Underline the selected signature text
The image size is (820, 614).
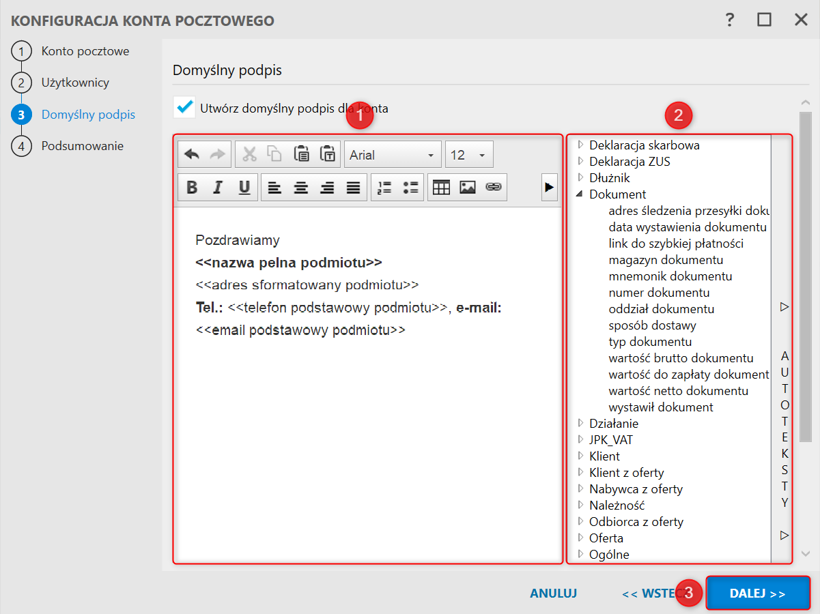click(244, 188)
